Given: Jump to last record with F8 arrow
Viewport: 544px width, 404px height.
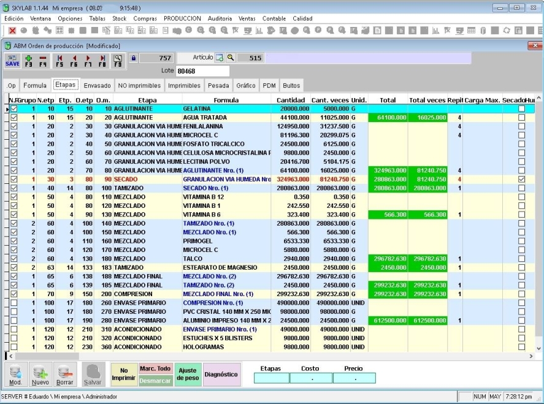Looking at the screenshot, I should pos(102,60).
